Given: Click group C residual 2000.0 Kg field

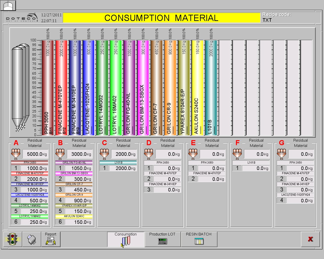Looking at the screenshot, I should (x=124, y=154).
